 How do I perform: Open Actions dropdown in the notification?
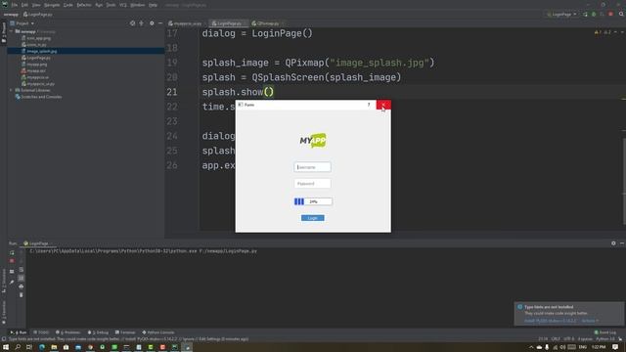[590, 321]
